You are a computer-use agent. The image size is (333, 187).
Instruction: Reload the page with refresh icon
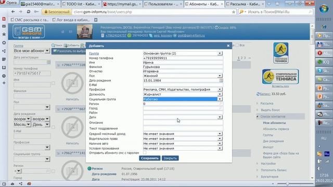pos(29,11)
